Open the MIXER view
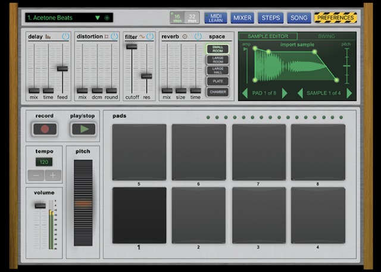 click(x=242, y=18)
